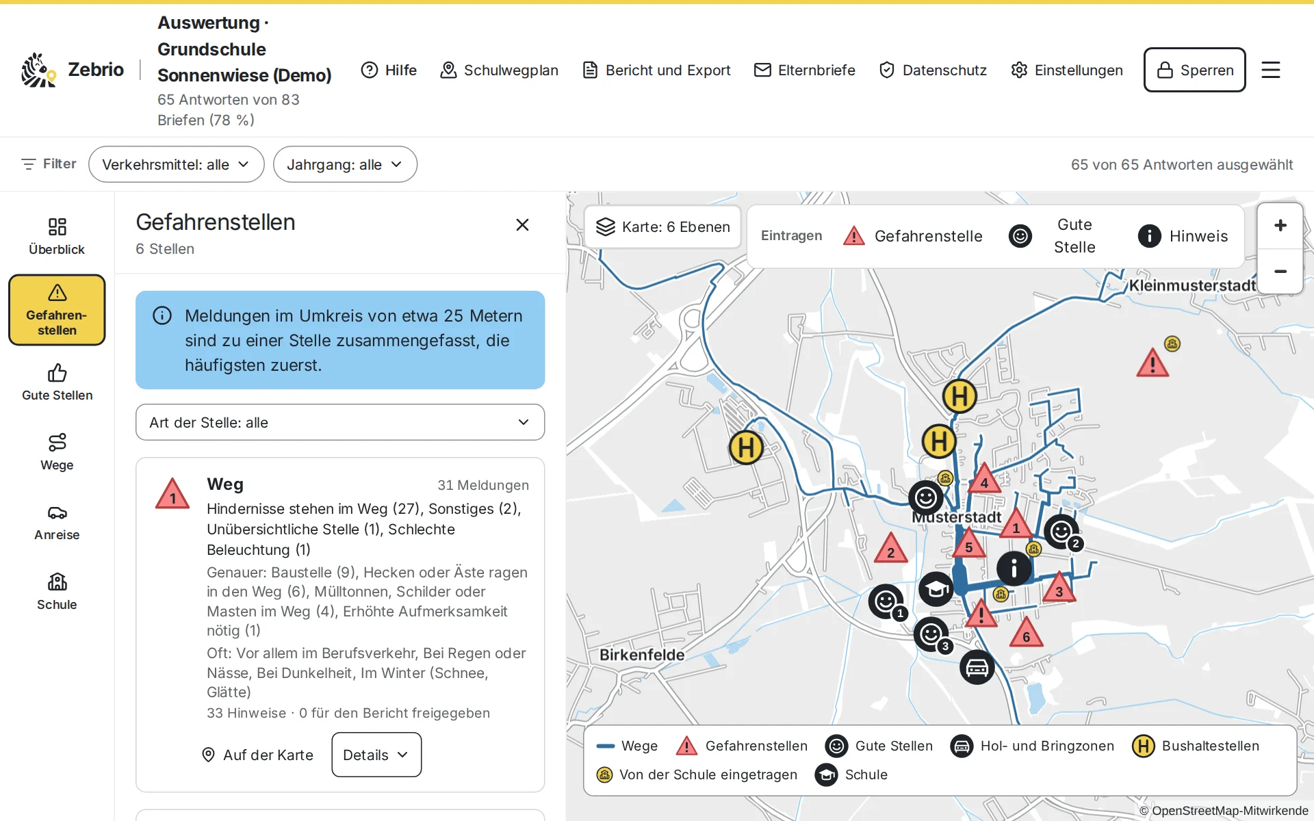Open Einstellungen from the top navigation
Screen dimensions: 1314x821
click(x=1067, y=70)
